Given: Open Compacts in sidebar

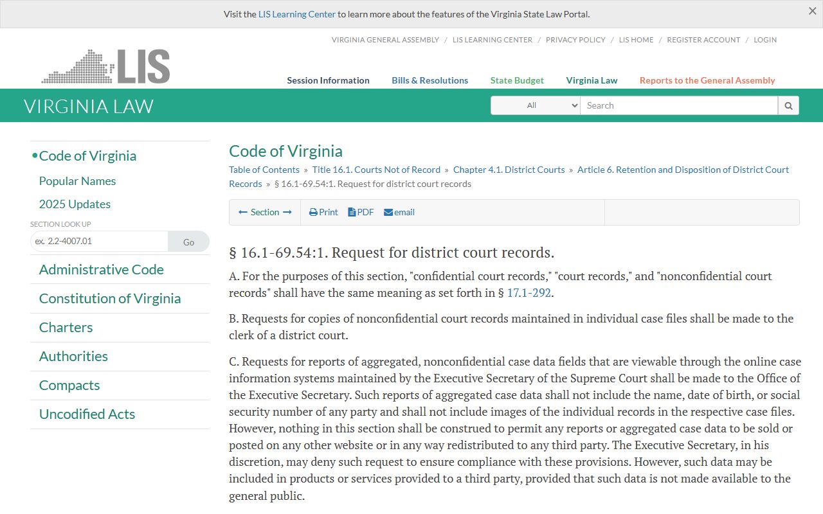Looking at the screenshot, I should (69, 385).
